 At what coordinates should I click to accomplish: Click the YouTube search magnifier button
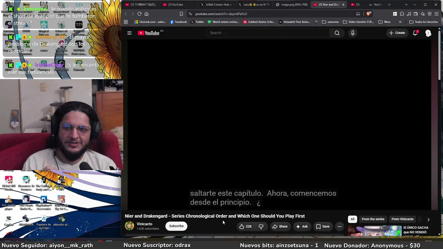(x=337, y=33)
